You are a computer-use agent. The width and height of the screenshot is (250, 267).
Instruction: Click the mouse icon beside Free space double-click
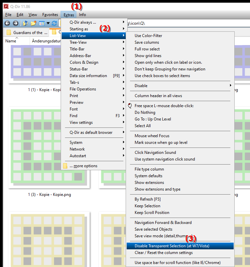[130, 106]
